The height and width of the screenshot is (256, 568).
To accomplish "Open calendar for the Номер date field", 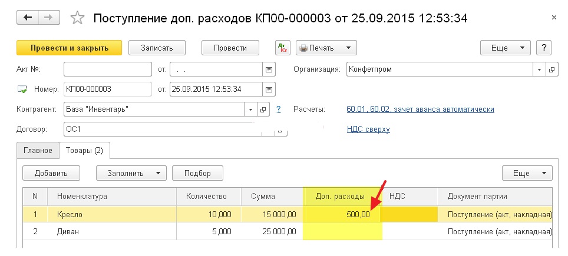I will (x=269, y=89).
